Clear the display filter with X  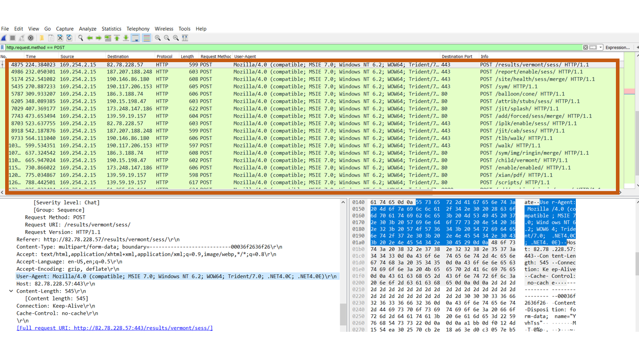(x=585, y=47)
